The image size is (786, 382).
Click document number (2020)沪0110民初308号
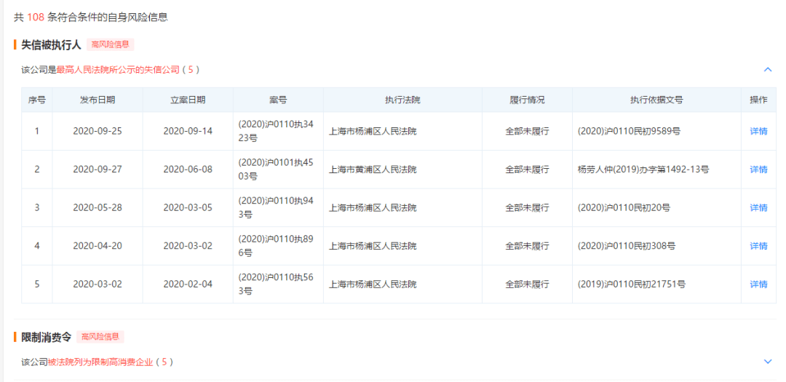pyautogui.click(x=627, y=246)
